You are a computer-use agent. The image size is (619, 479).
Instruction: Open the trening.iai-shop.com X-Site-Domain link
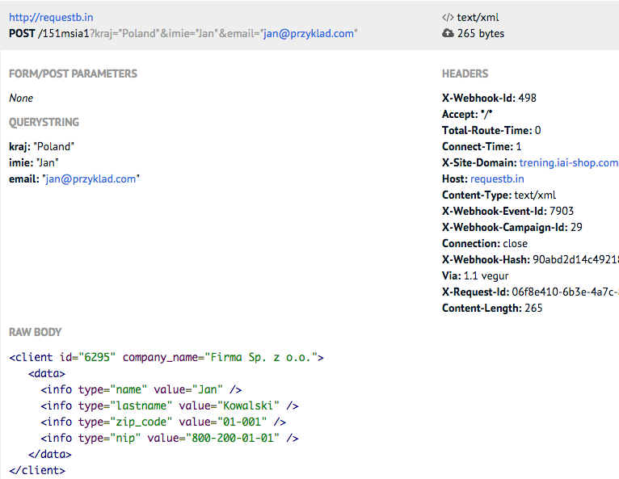coord(568,162)
